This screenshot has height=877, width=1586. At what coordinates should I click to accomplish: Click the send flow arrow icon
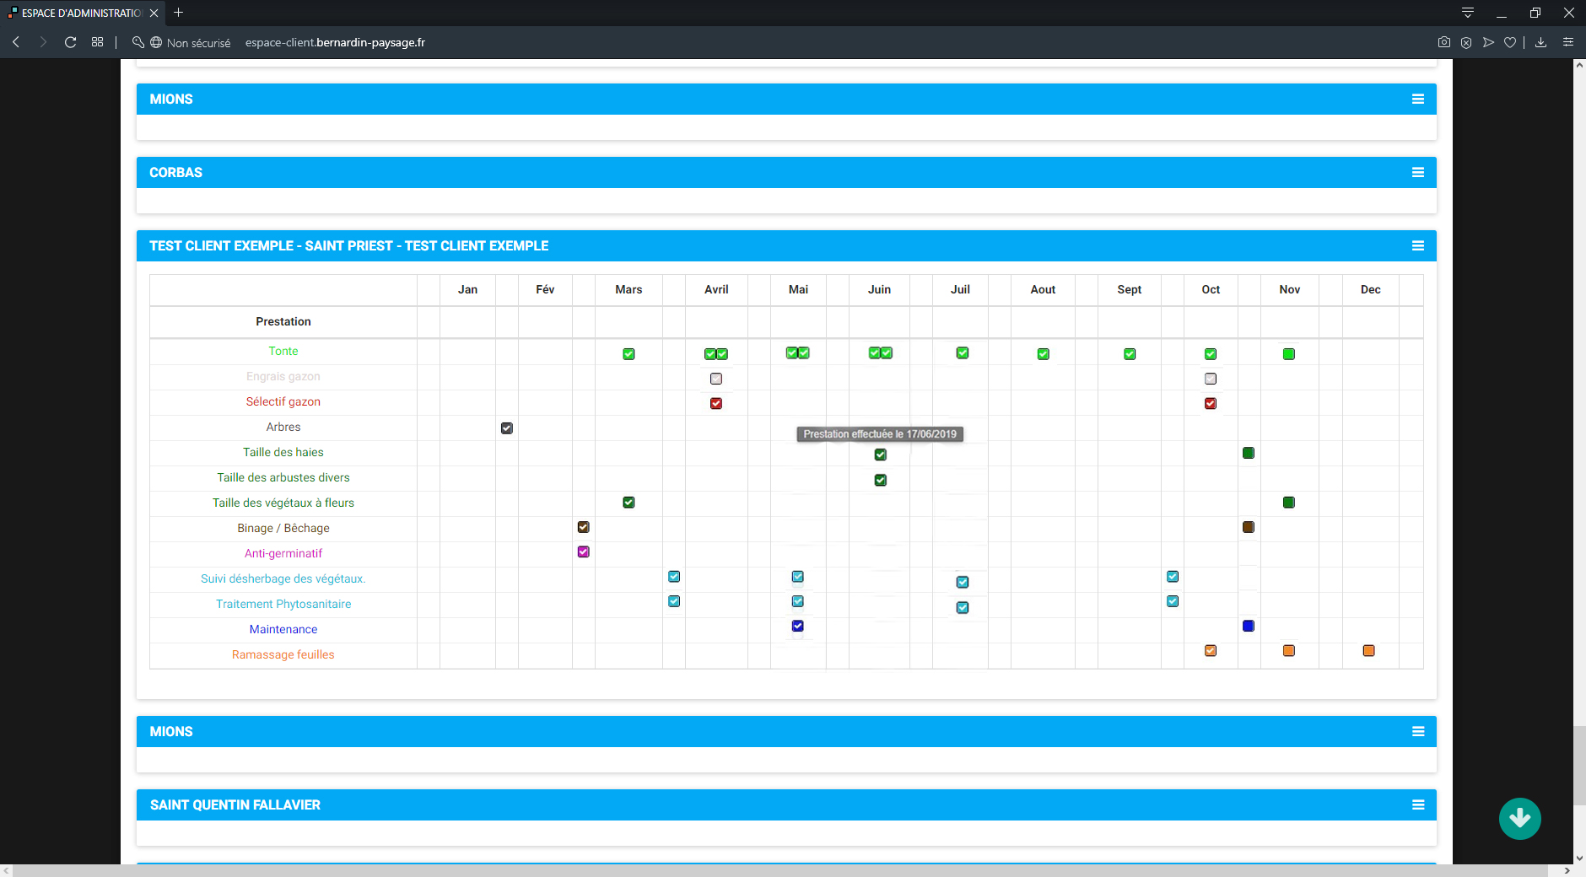tap(1488, 42)
